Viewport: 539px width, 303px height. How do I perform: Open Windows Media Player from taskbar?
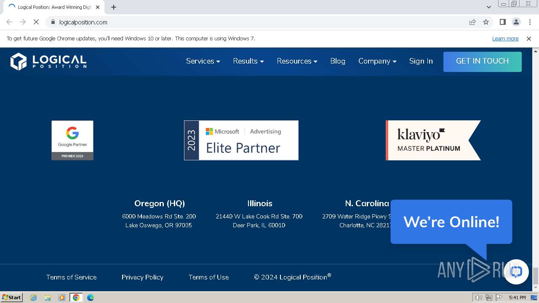[x=62, y=298]
